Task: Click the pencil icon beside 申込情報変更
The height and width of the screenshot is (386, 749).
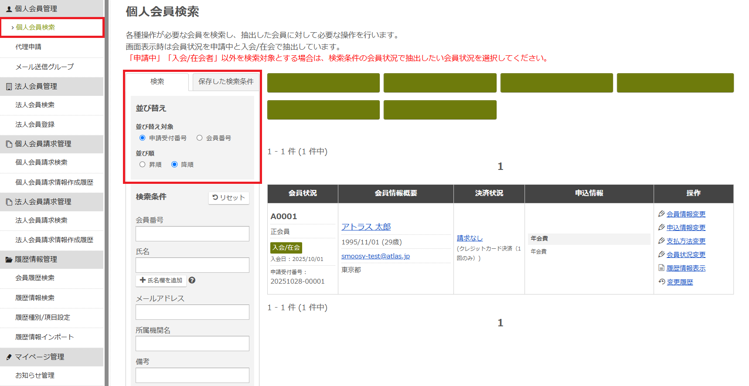Action: click(661, 227)
